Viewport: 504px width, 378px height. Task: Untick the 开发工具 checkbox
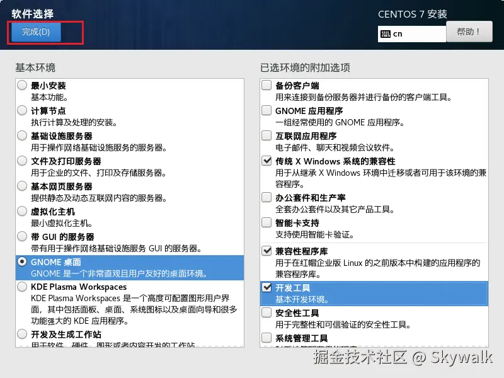point(266,287)
